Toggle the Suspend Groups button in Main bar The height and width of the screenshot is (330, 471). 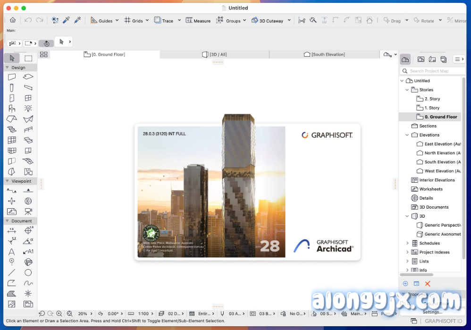coord(46,43)
